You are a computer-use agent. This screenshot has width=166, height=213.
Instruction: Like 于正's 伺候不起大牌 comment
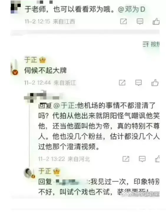tap(155, 82)
